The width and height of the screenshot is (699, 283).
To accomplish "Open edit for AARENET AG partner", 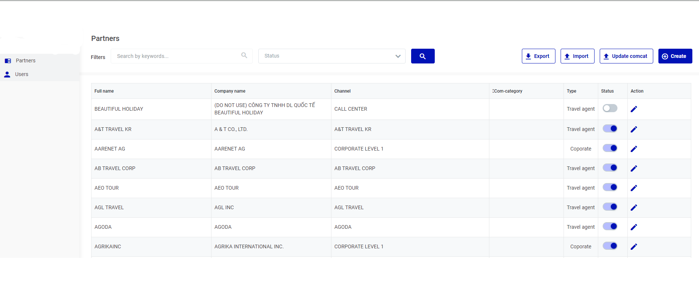I will [634, 149].
